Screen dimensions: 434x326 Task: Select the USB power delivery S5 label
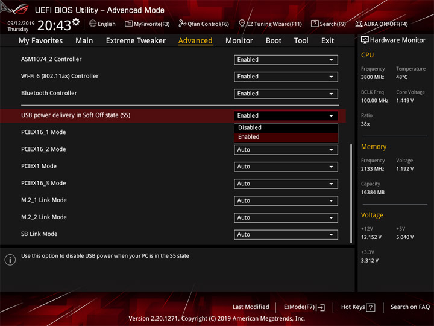coord(75,115)
